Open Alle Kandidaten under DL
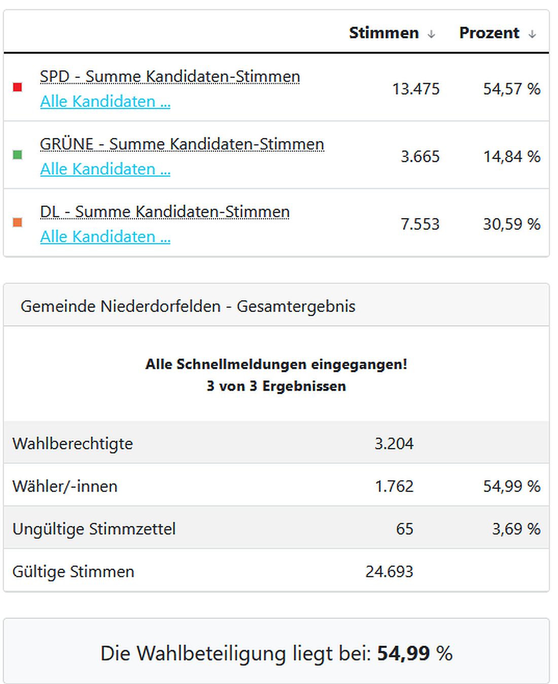The image size is (558, 684). [x=105, y=236]
